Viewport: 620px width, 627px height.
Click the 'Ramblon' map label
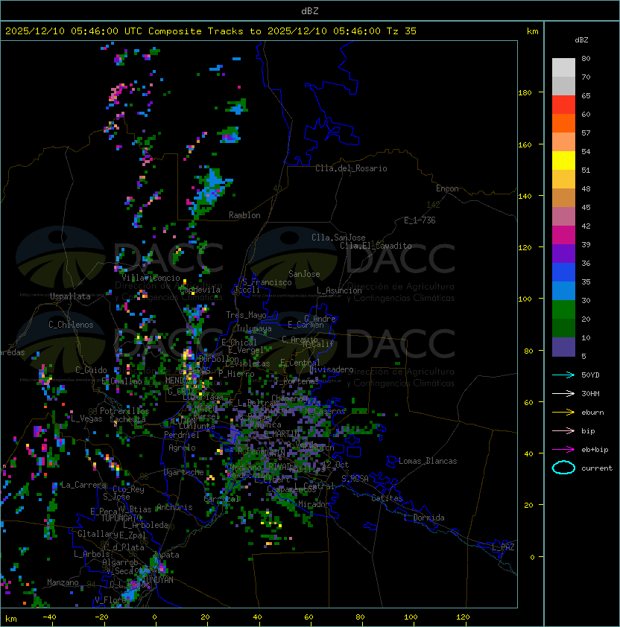pyautogui.click(x=244, y=215)
